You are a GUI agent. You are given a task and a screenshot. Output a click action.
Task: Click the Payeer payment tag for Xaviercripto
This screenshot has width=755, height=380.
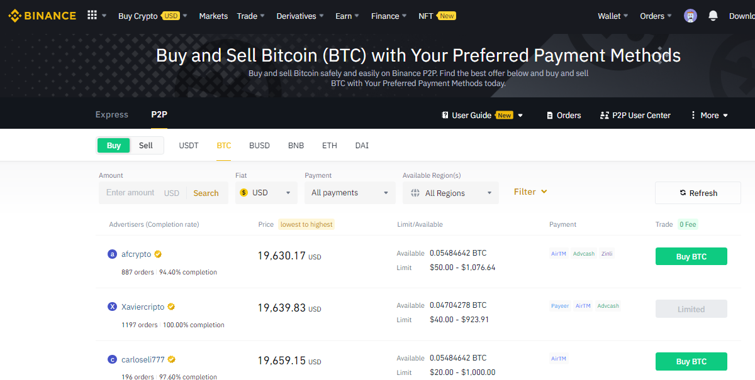pyautogui.click(x=560, y=306)
